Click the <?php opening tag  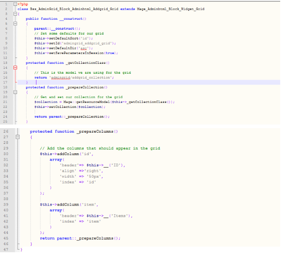(23, 4)
